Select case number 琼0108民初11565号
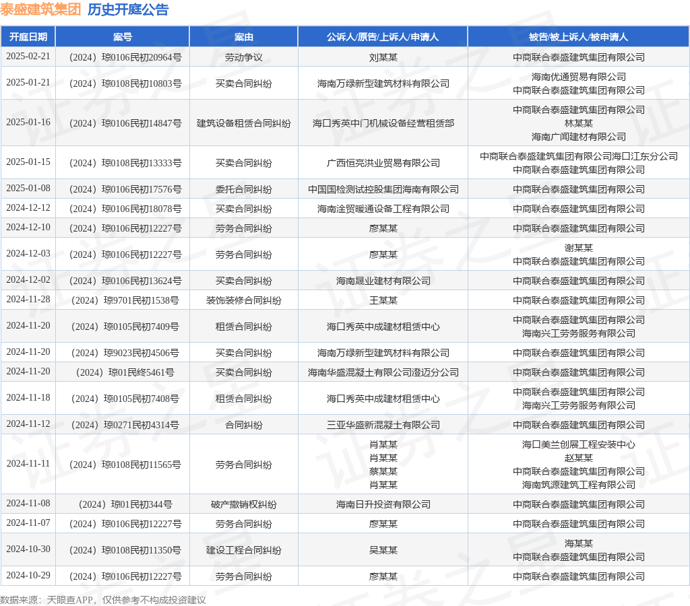The image size is (690, 606). [x=125, y=465]
